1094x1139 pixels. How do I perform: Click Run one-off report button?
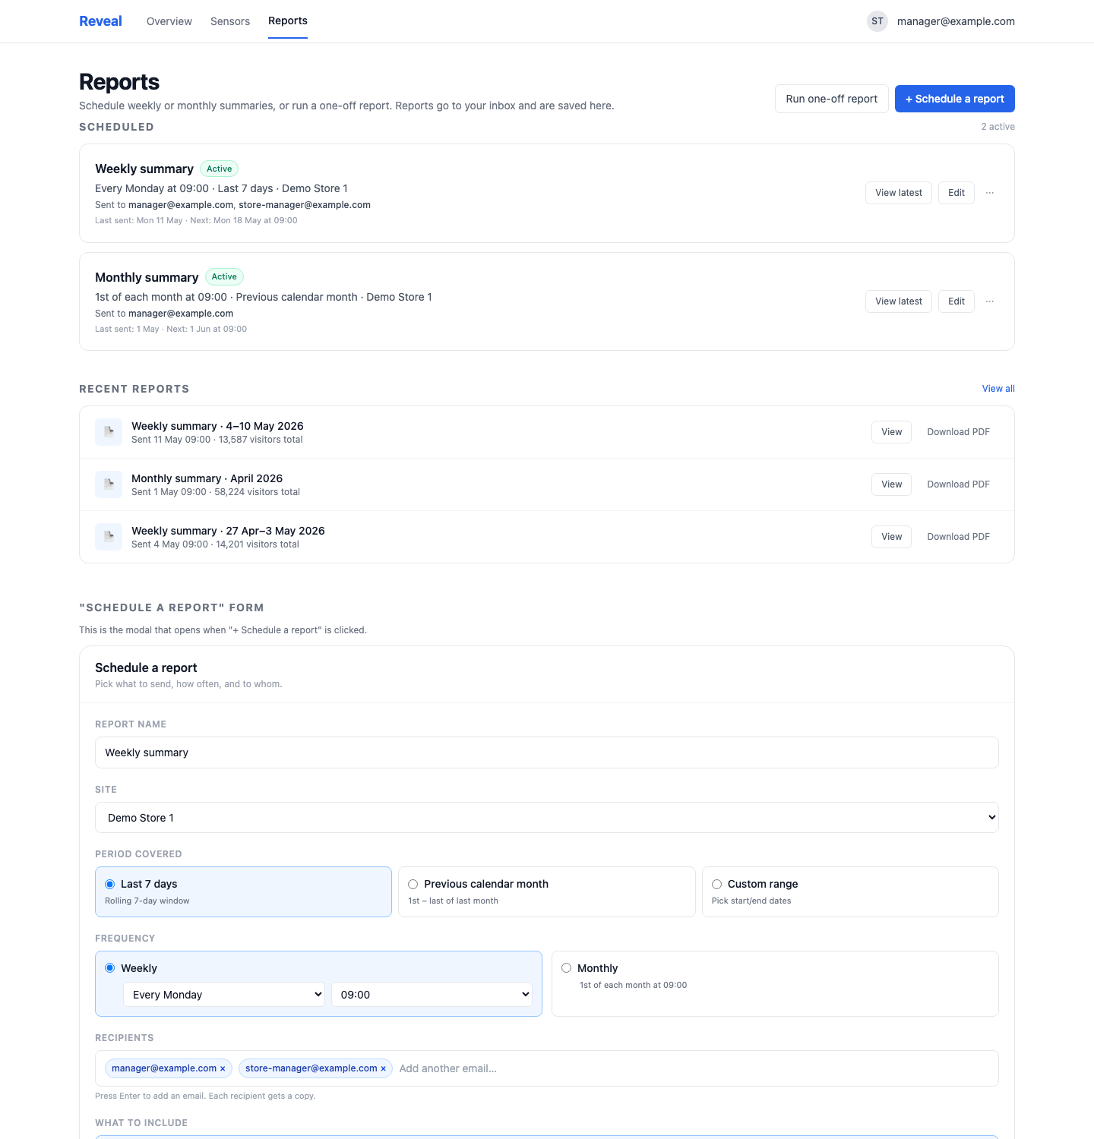click(832, 99)
